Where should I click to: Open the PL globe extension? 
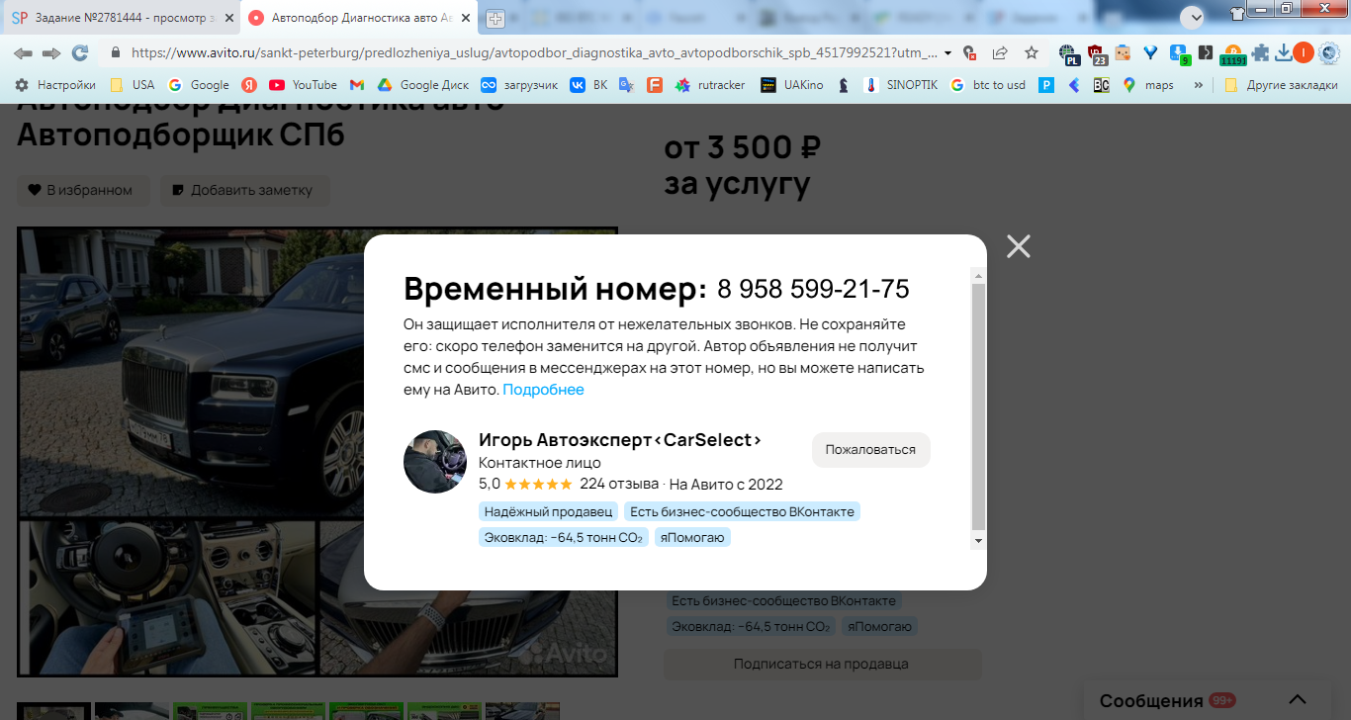[x=1069, y=54]
